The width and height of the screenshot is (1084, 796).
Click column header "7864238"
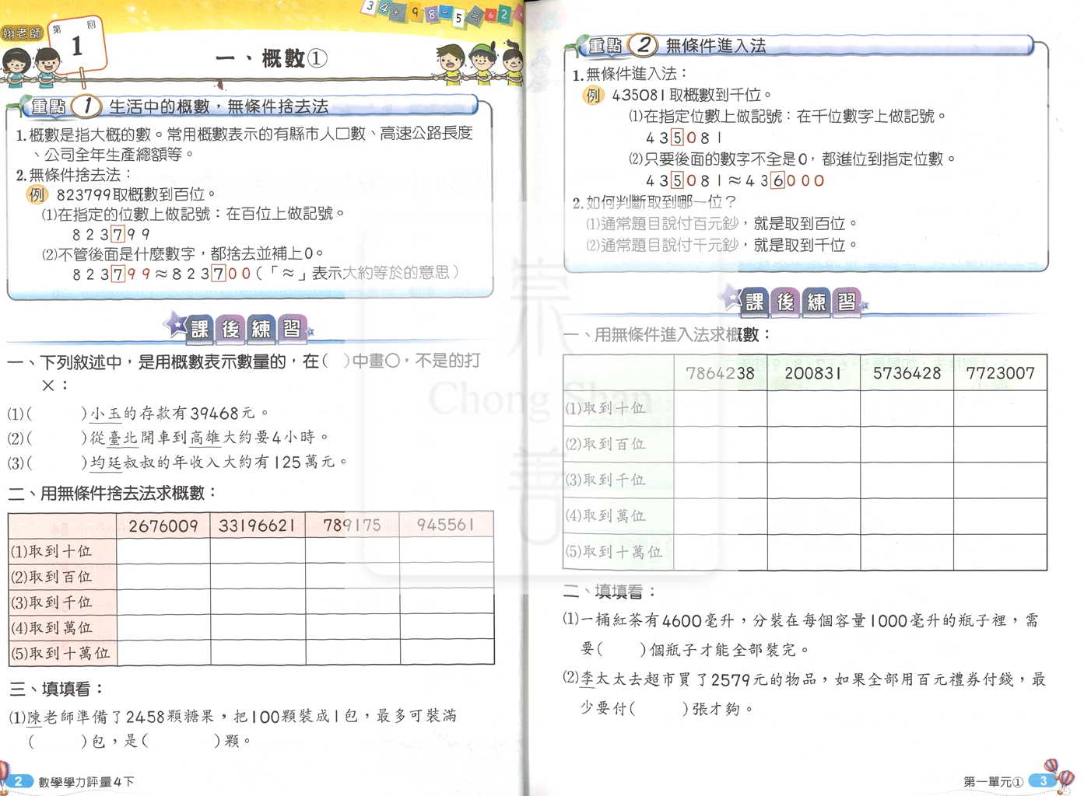click(x=720, y=373)
